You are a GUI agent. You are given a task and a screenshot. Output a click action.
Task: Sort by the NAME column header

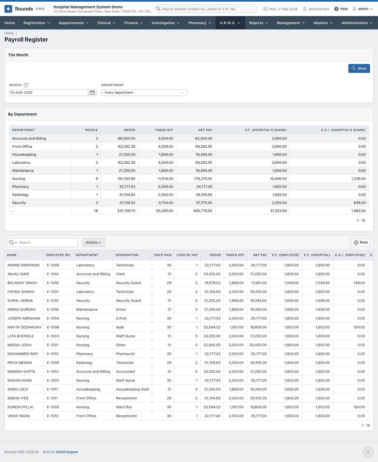click(12, 255)
